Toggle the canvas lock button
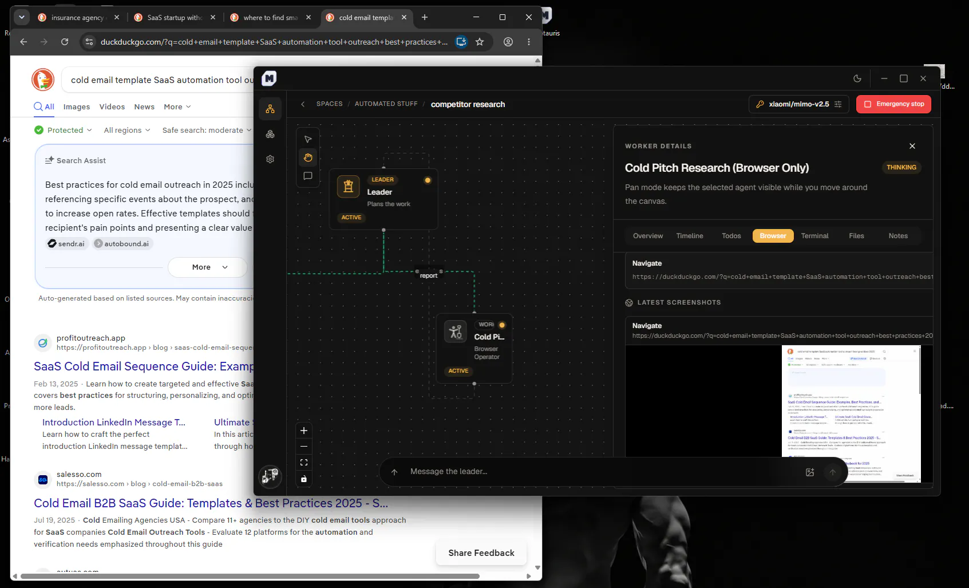This screenshot has height=588, width=969. [x=304, y=479]
